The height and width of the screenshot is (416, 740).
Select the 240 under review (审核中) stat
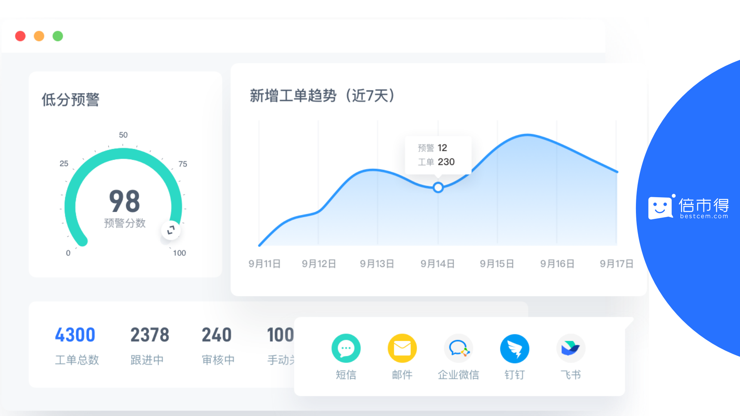(x=217, y=335)
